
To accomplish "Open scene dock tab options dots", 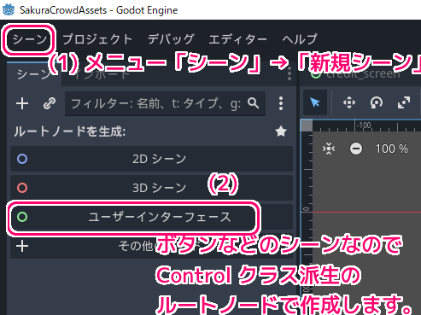I will click(x=289, y=73).
